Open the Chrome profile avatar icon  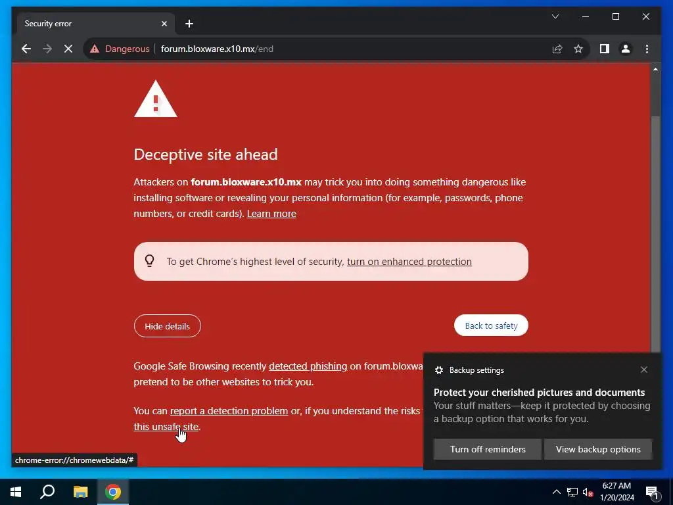(x=626, y=49)
